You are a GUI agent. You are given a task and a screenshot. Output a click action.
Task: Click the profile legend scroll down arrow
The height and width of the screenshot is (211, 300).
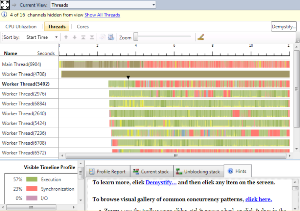click(x=80, y=200)
